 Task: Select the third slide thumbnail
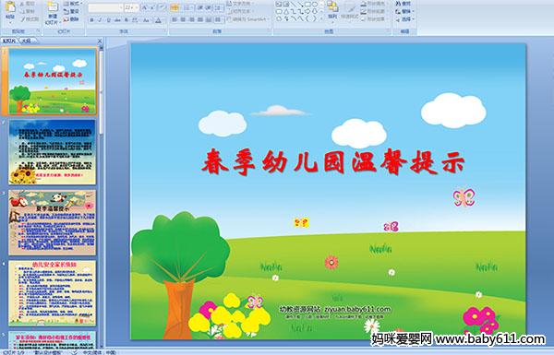(53, 222)
